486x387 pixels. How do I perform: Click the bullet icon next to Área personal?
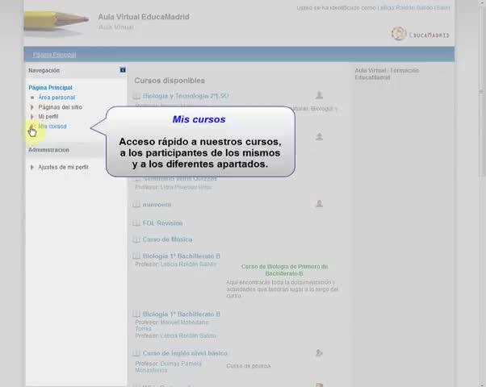[32, 98]
